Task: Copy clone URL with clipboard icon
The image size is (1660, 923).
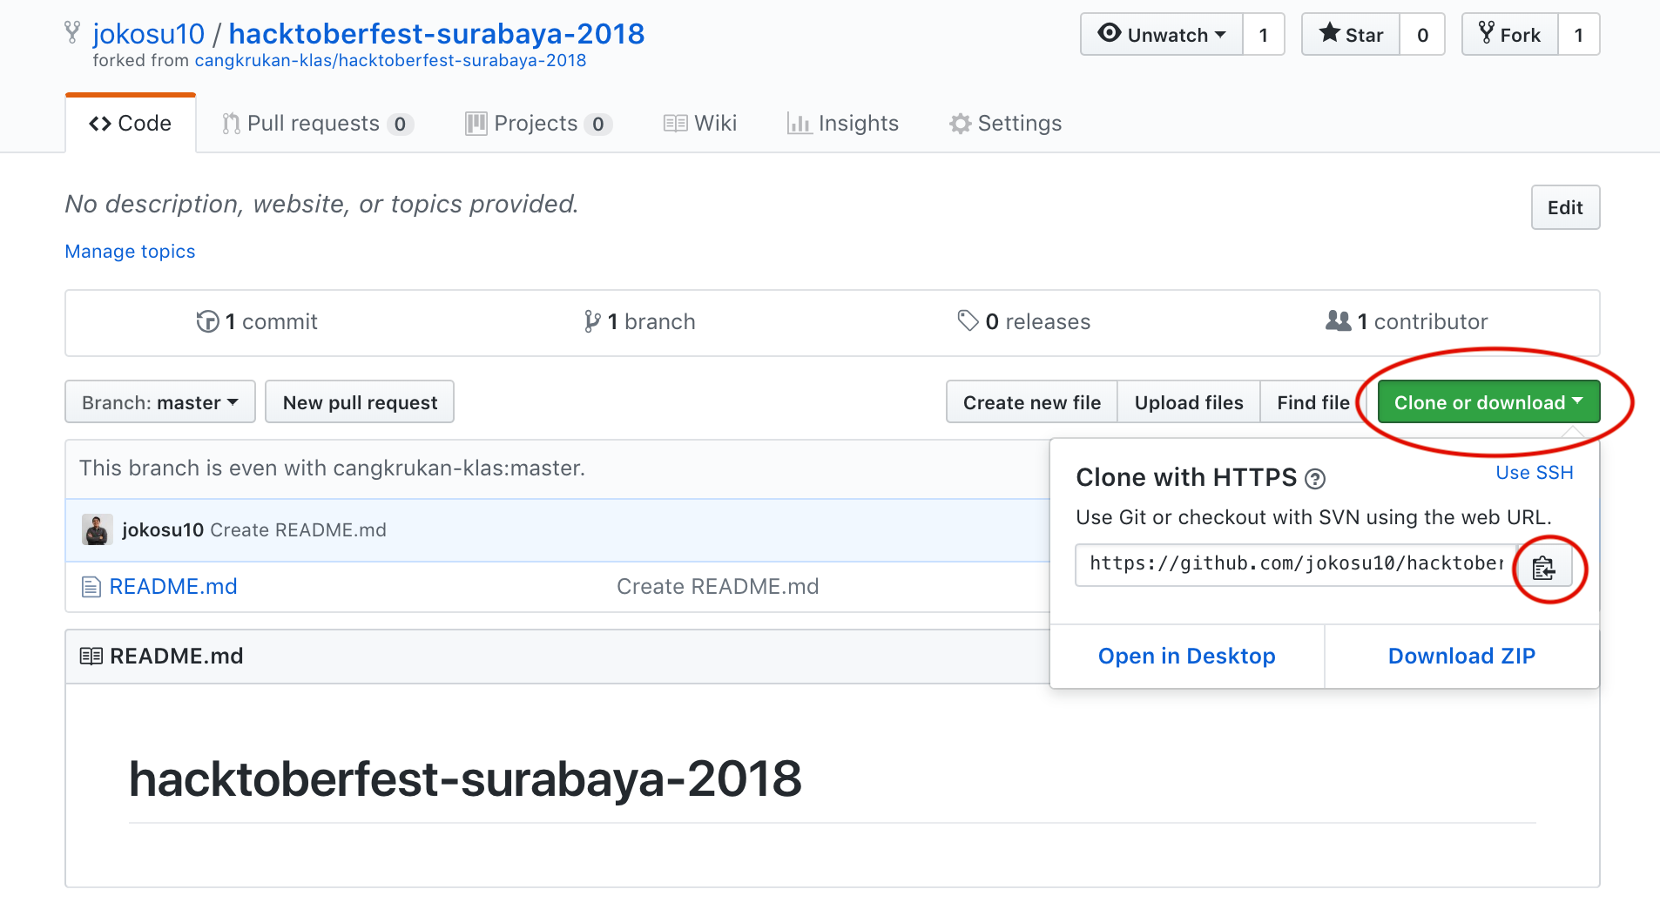Action: coord(1544,568)
